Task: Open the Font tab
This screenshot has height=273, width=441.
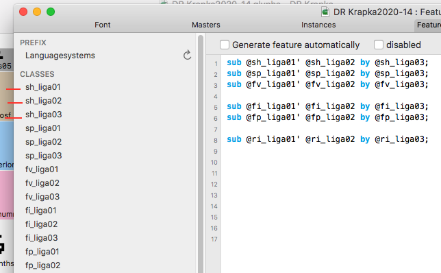Action: point(103,25)
